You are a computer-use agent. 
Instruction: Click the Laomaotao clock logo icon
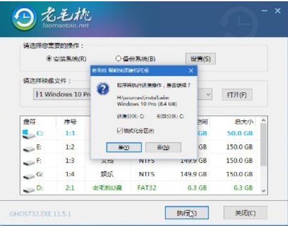[24, 18]
